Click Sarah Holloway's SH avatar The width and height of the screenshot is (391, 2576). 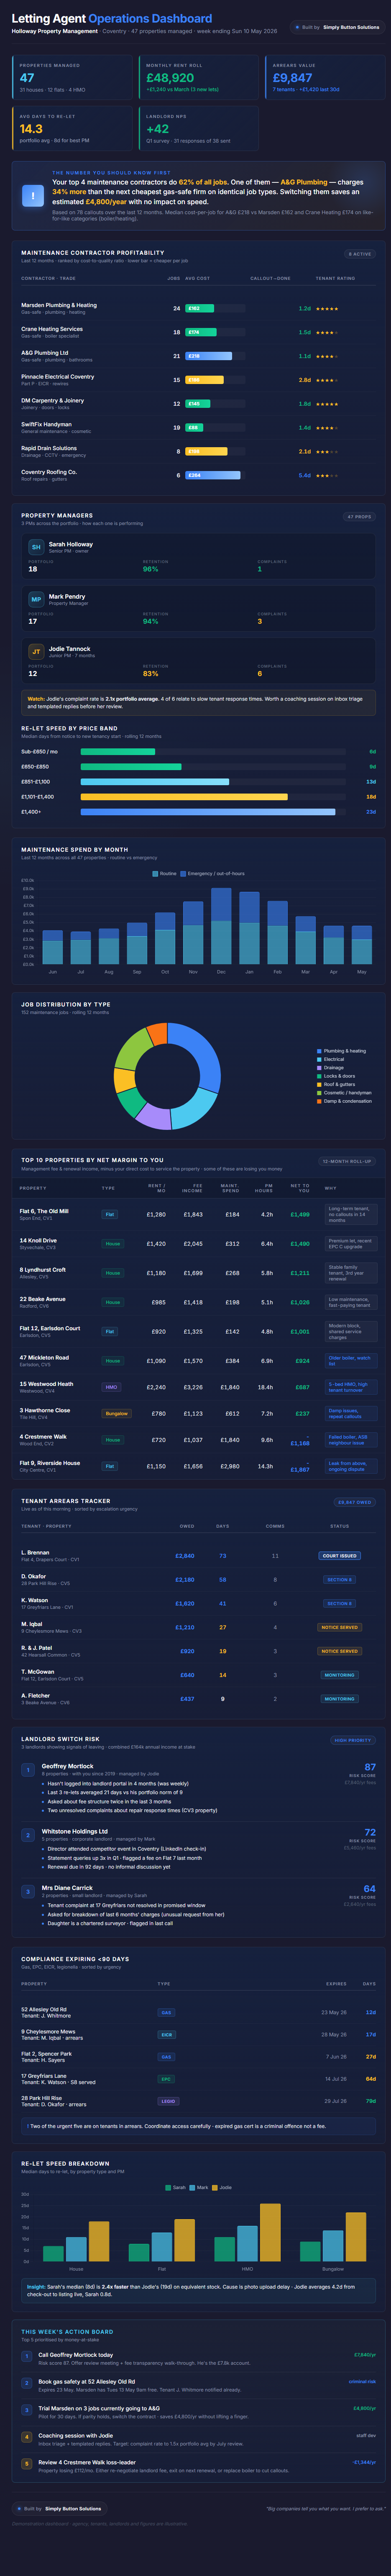[x=36, y=547]
